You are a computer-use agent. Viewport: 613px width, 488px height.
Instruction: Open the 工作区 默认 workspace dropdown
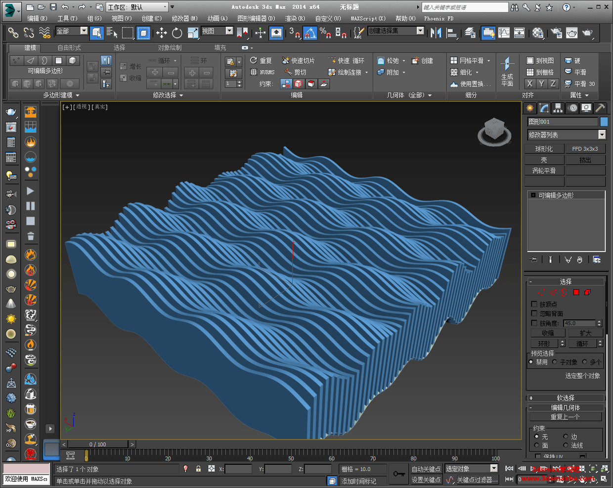coord(137,7)
